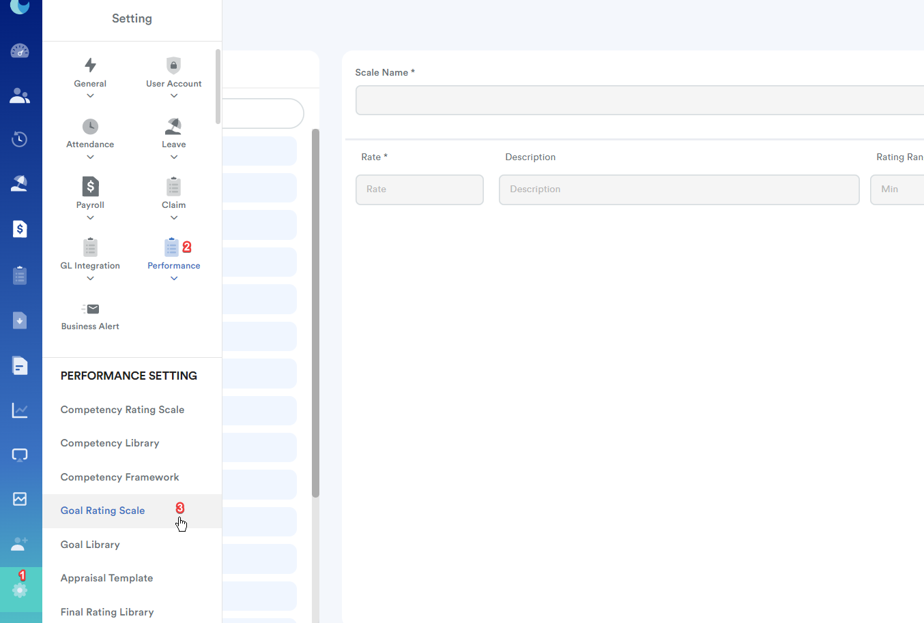Open Goal Library menu item
The width and height of the screenshot is (924, 623).
pyautogui.click(x=90, y=545)
